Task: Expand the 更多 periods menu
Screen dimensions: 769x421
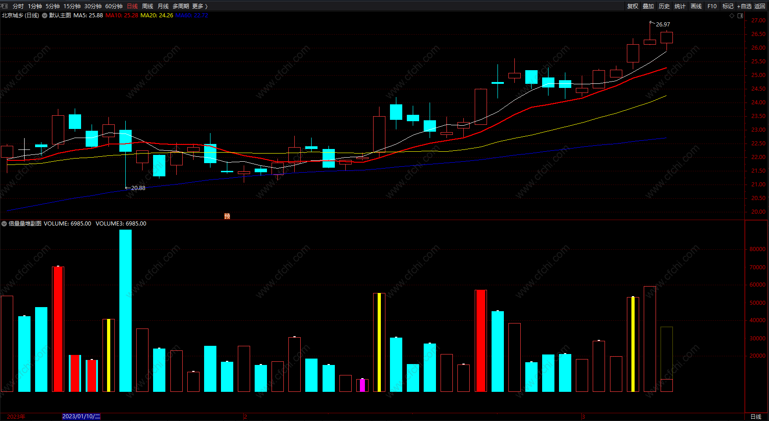Action: [x=200, y=6]
